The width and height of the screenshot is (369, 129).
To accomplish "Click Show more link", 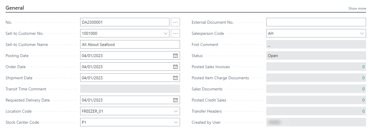I will 357,8.
